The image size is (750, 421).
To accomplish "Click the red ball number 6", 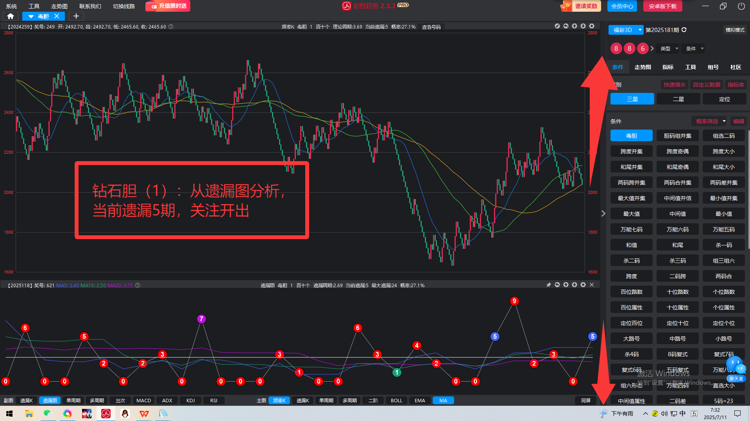I will [643, 48].
